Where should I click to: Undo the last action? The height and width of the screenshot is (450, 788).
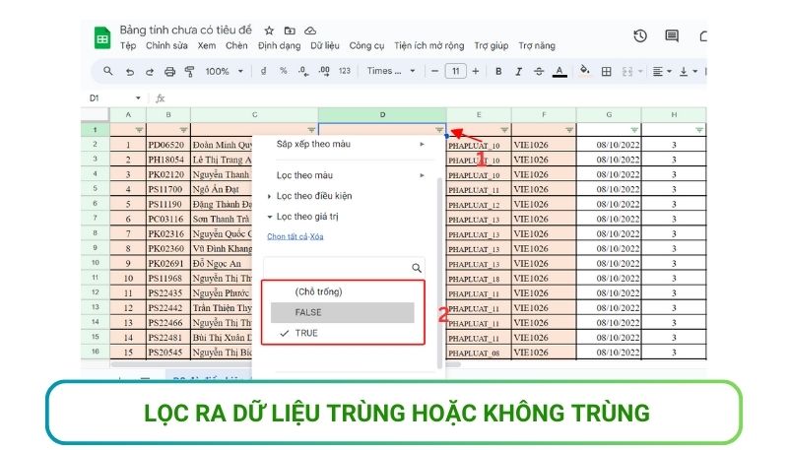pyautogui.click(x=130, y=72)
